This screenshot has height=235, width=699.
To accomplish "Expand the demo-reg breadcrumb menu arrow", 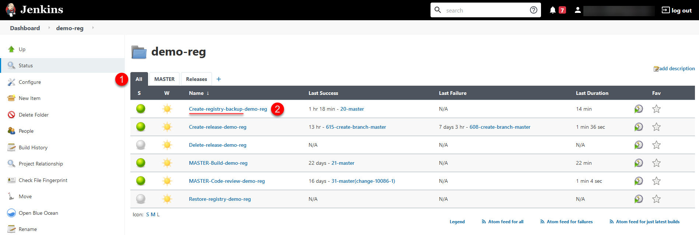I will 93,28.
